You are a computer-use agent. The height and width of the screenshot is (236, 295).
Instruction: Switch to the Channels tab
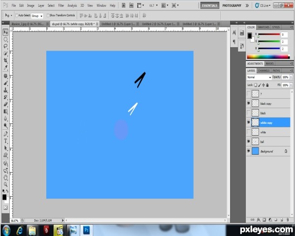(264, 71)
